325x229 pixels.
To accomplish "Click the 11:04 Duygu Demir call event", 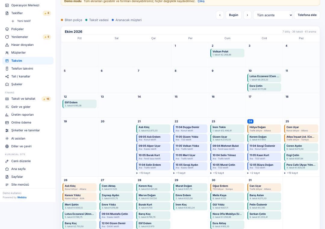I will coord(190,129).
